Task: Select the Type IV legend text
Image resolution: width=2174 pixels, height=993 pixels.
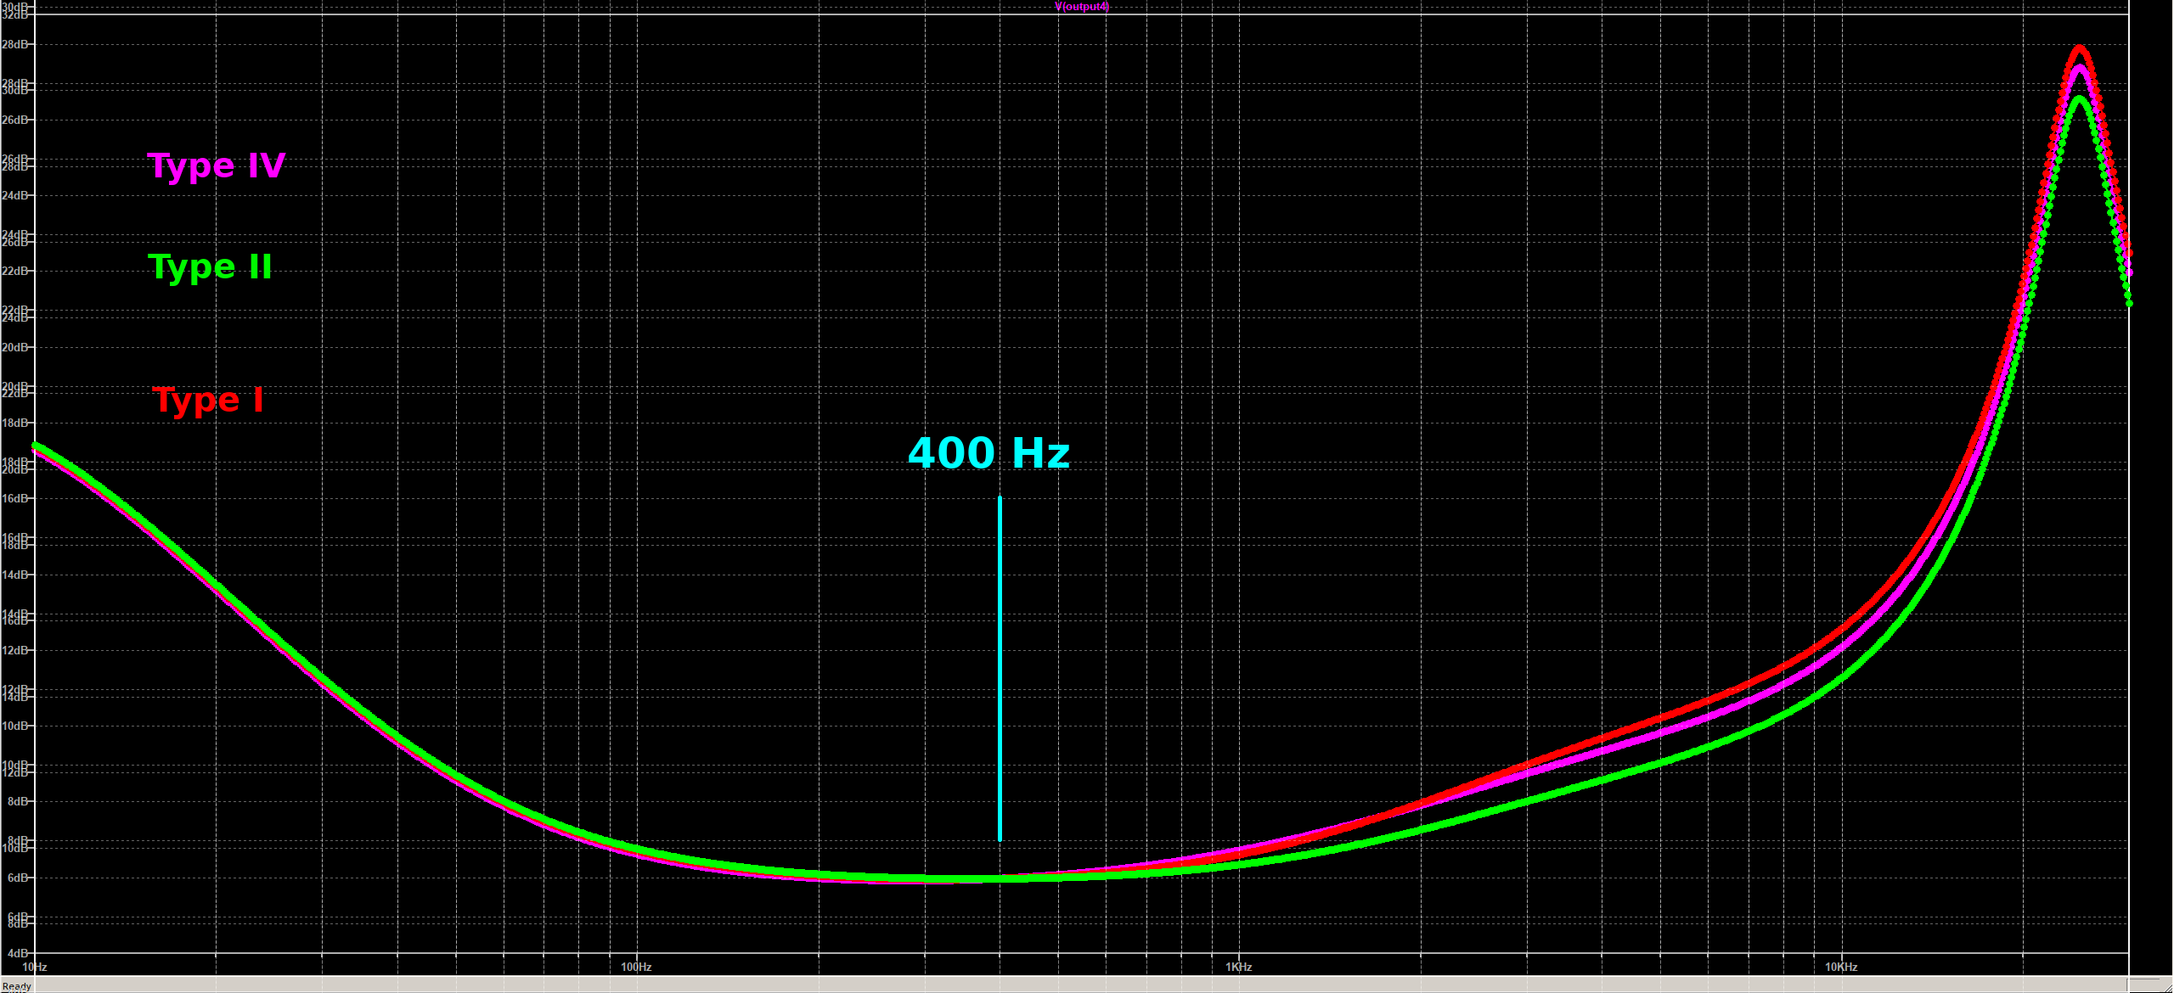Action: [217, 165]
